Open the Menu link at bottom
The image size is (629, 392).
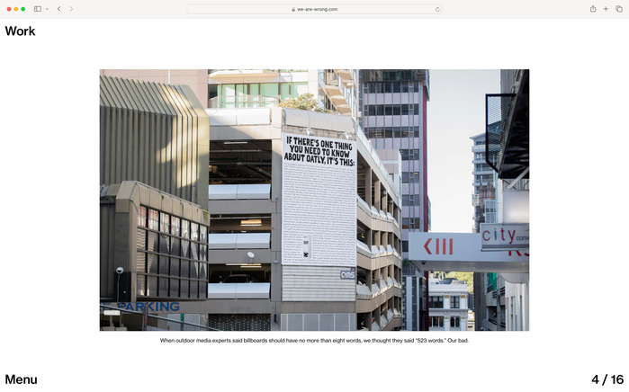[21, 379]
